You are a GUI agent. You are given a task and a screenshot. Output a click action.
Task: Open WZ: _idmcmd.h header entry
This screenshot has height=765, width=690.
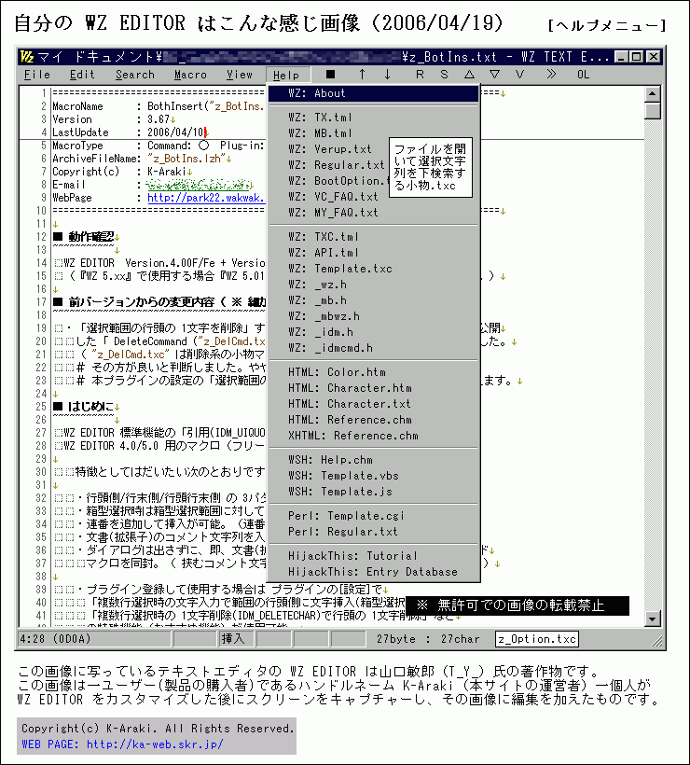coord(374,348)
